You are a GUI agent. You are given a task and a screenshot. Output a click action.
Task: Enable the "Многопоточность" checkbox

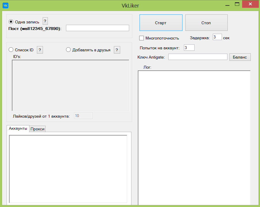(x=142, y=38)
